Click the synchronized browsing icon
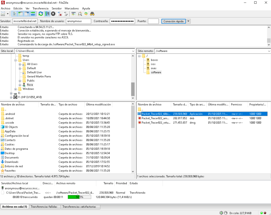 click(x=86, y=14)
